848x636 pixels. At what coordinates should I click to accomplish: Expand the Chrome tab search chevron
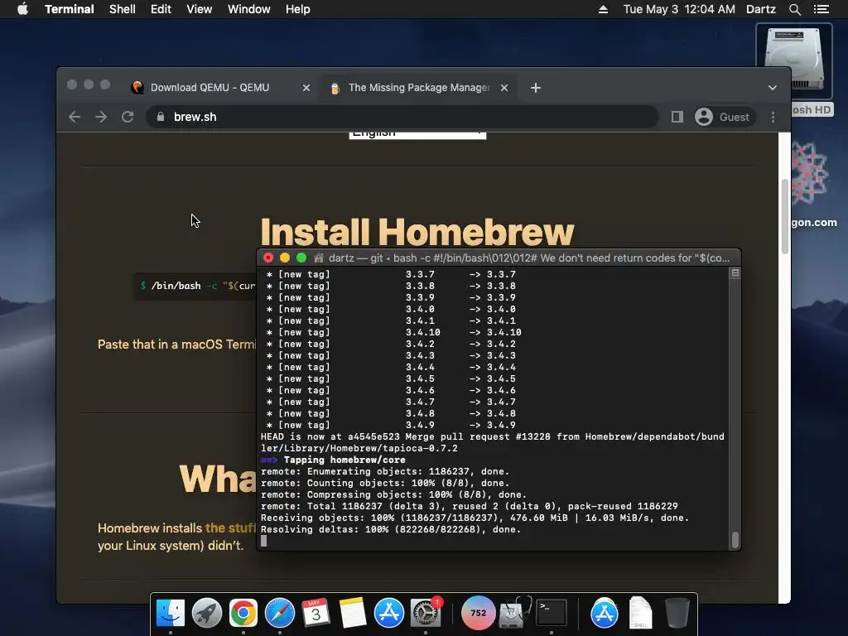pos(773,88)
